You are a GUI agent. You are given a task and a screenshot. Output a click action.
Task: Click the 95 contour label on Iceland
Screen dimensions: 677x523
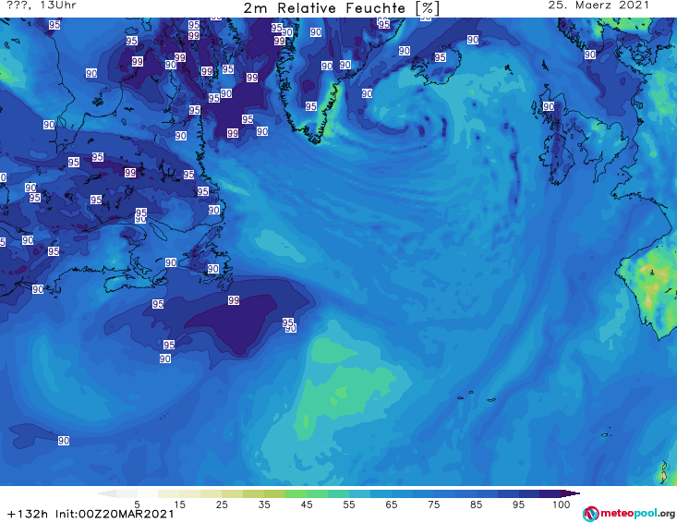pyautogui.click(x=440, y=57)
